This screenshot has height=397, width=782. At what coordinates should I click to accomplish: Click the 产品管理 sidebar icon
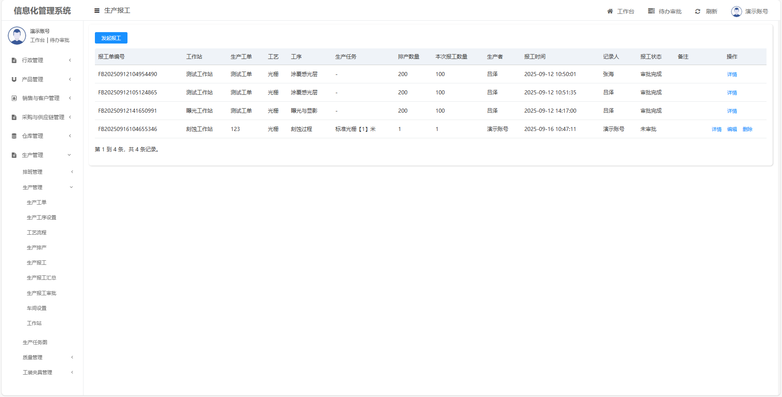click(14, 80)
